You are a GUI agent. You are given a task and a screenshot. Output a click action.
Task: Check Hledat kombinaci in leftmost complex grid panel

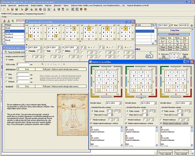pyautogui.click(x=91, y=120)
